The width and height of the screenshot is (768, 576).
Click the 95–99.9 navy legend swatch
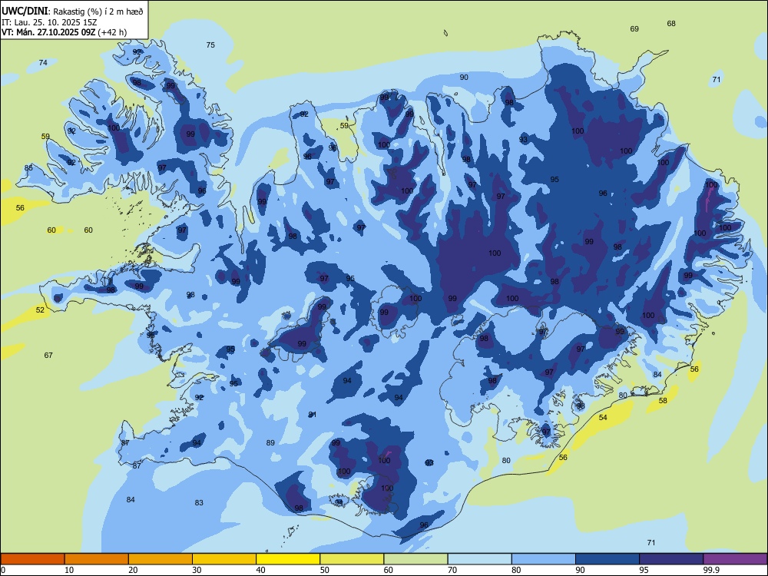(671, 559)
